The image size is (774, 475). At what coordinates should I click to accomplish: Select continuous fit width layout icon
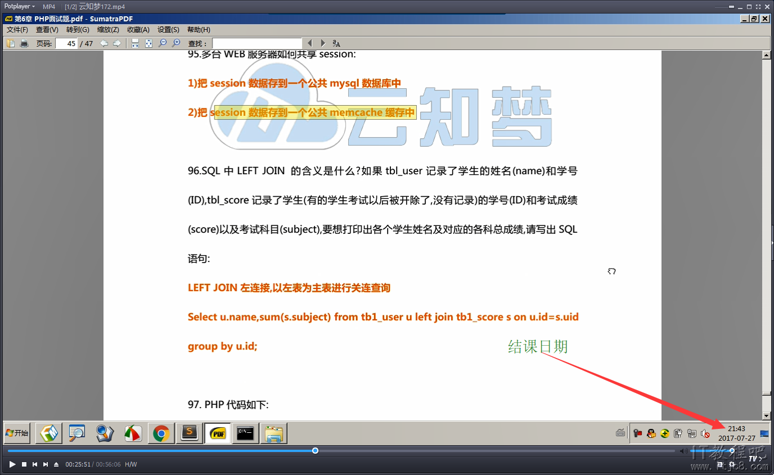click(x=135, y=43)
